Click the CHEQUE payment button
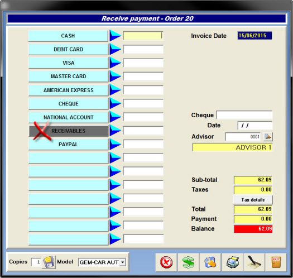 coord(68,104)
